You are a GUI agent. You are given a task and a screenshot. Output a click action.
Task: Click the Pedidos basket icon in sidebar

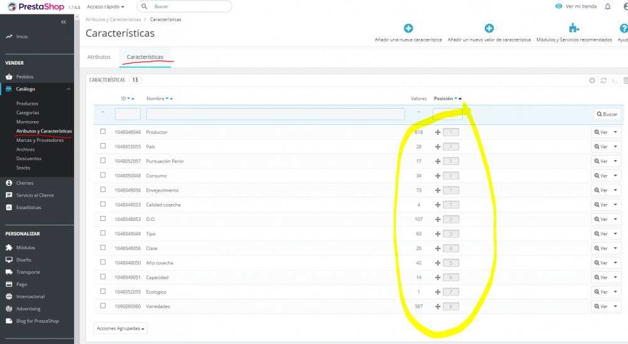[x=9, y=77]
